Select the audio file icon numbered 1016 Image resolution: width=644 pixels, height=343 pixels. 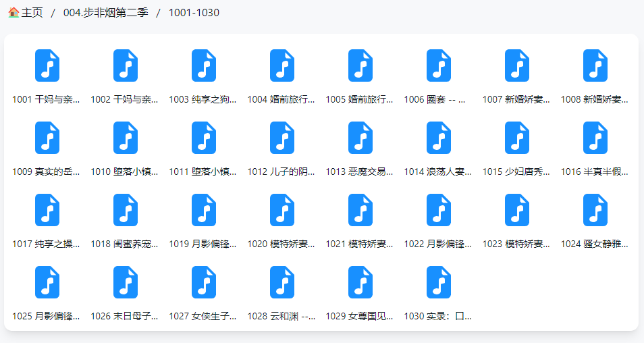(595, 138)
